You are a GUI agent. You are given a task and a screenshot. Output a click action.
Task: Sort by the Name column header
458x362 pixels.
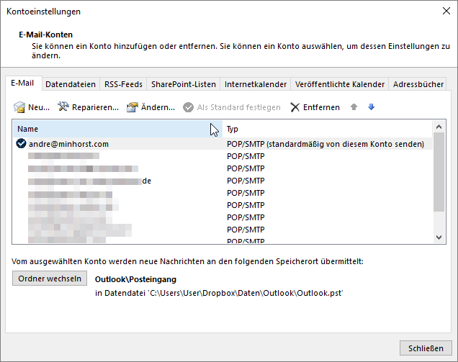(x=117, y=129)
